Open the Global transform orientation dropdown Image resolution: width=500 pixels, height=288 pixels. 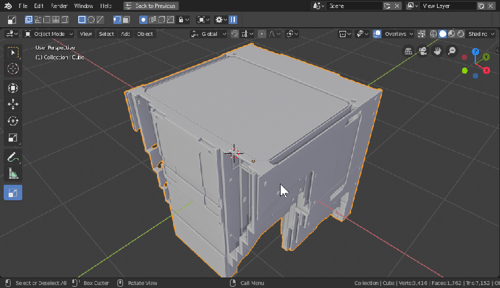pyautogui.click(x=209, y=34)
